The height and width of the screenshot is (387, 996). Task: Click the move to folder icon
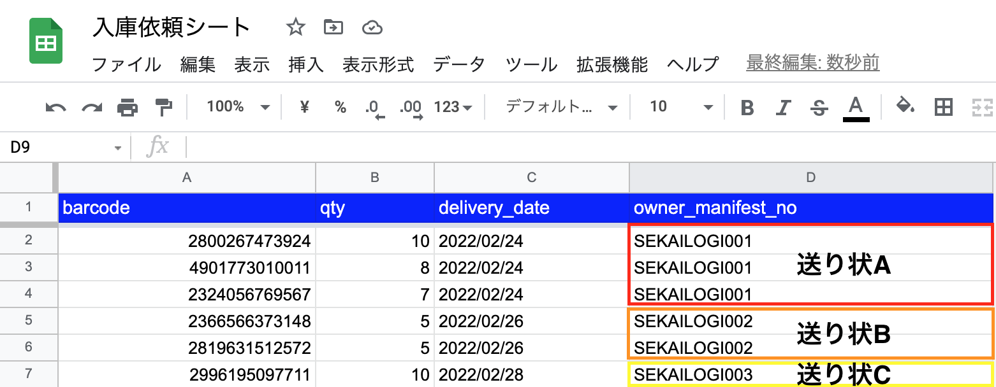pyautogui.click(x=333, y=27)
